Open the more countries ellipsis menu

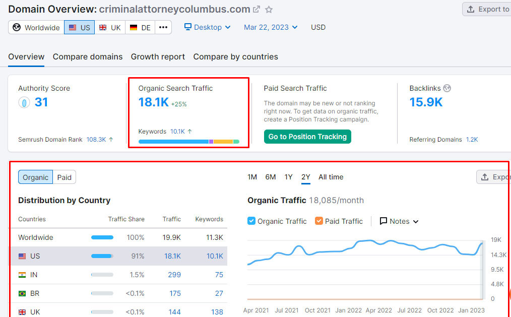pos(163,27)
